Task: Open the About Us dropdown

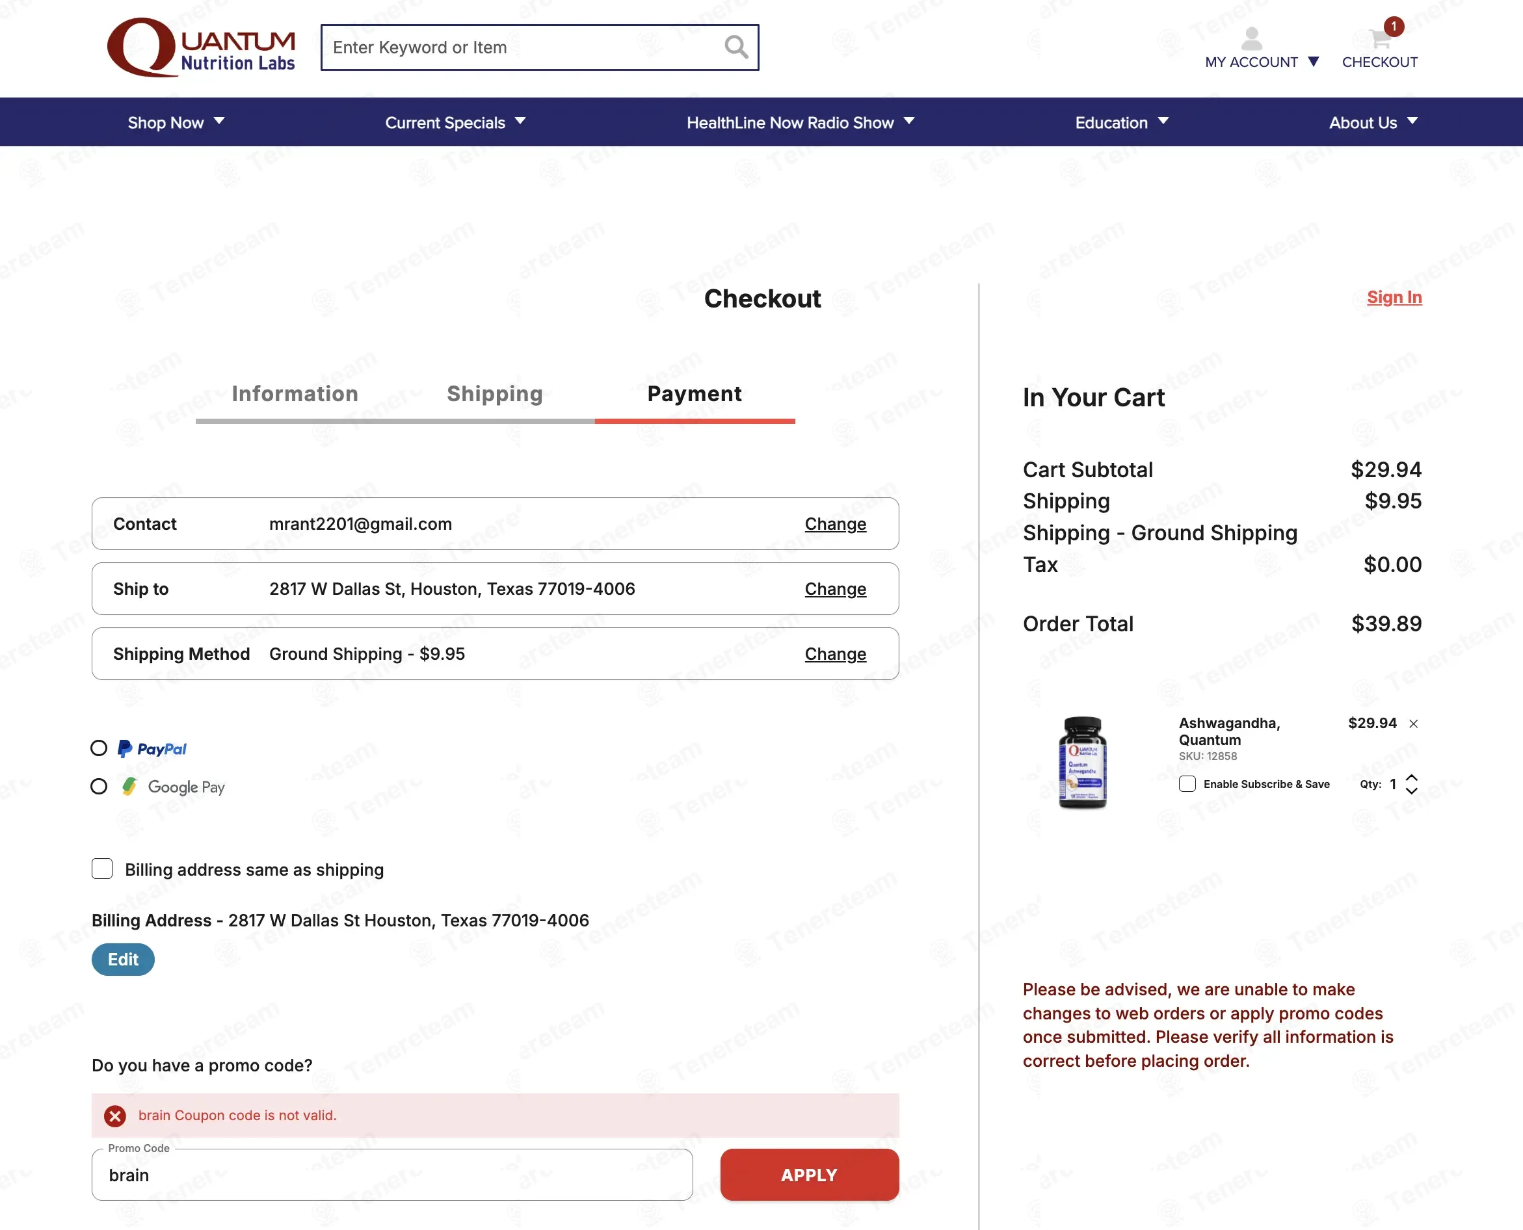Action: [x=1373, y=123]
